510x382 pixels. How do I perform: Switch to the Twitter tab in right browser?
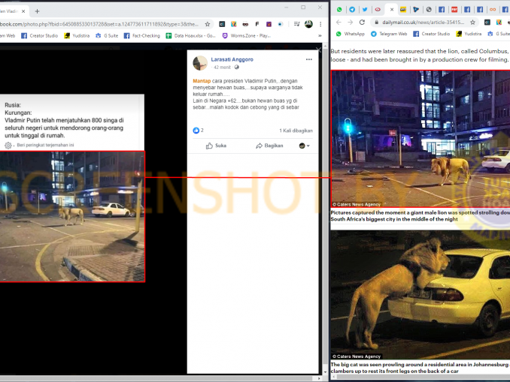click(365, 10)
